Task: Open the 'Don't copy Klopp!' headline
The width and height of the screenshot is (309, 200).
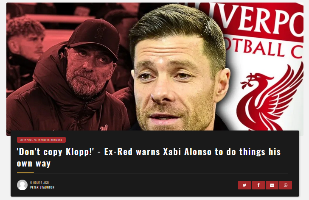Action: (x=149, y=157)
